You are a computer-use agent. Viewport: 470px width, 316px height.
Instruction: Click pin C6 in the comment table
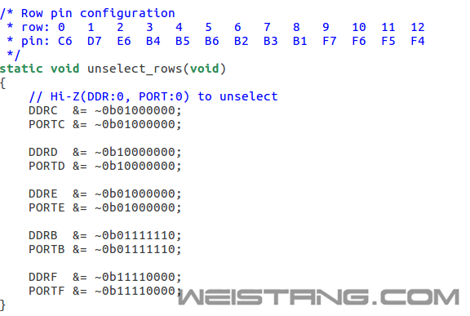pos(65,41)
